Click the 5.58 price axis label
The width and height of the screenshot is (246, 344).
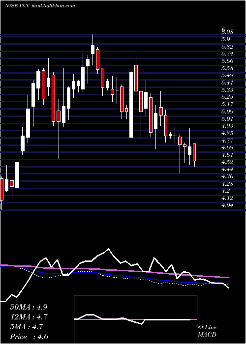227,68
